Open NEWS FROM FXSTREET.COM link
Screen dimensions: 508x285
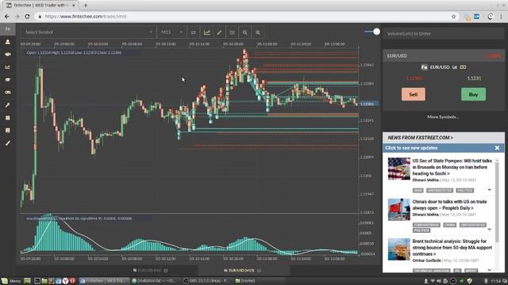(420, 138)
